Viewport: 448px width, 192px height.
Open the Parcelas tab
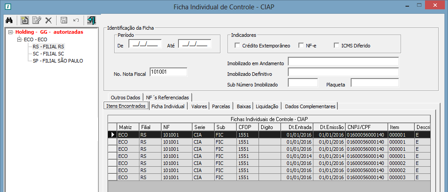pyautogui.click(x=221, y=106)
